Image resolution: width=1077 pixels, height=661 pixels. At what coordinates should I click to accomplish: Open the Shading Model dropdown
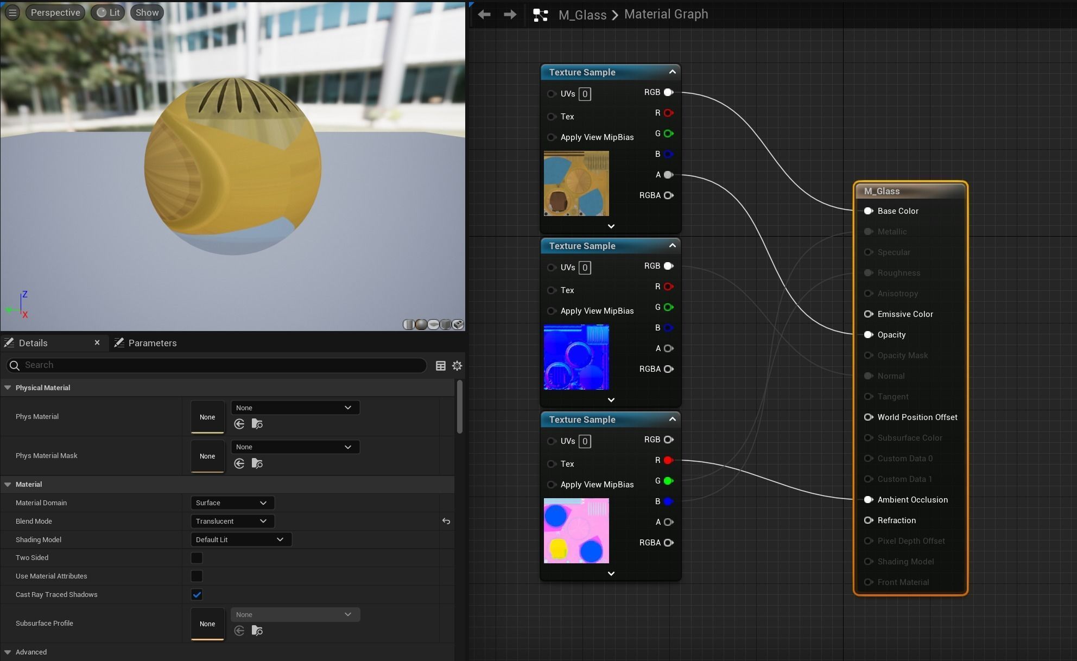tap(240, 539)
